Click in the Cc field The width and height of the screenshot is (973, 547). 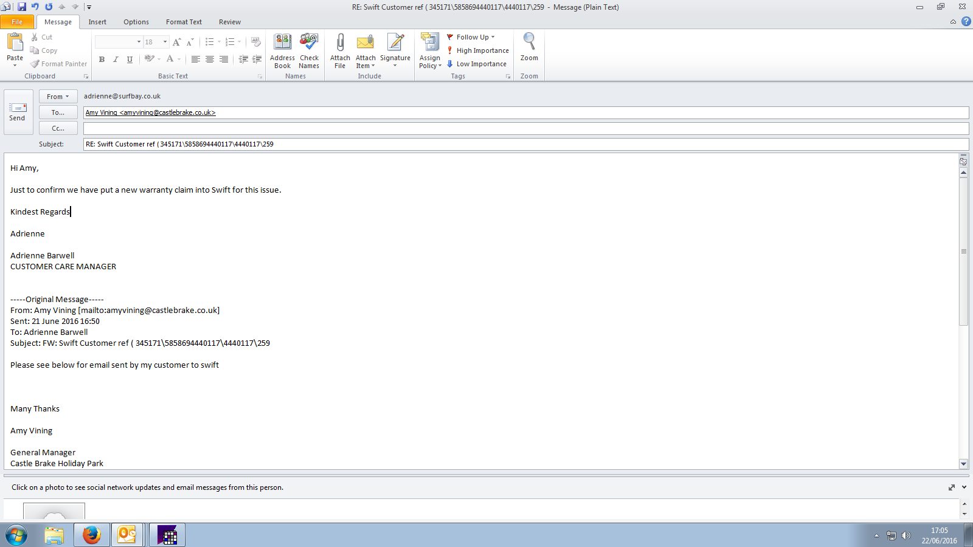pyautogui.click(x=526, y=128)
